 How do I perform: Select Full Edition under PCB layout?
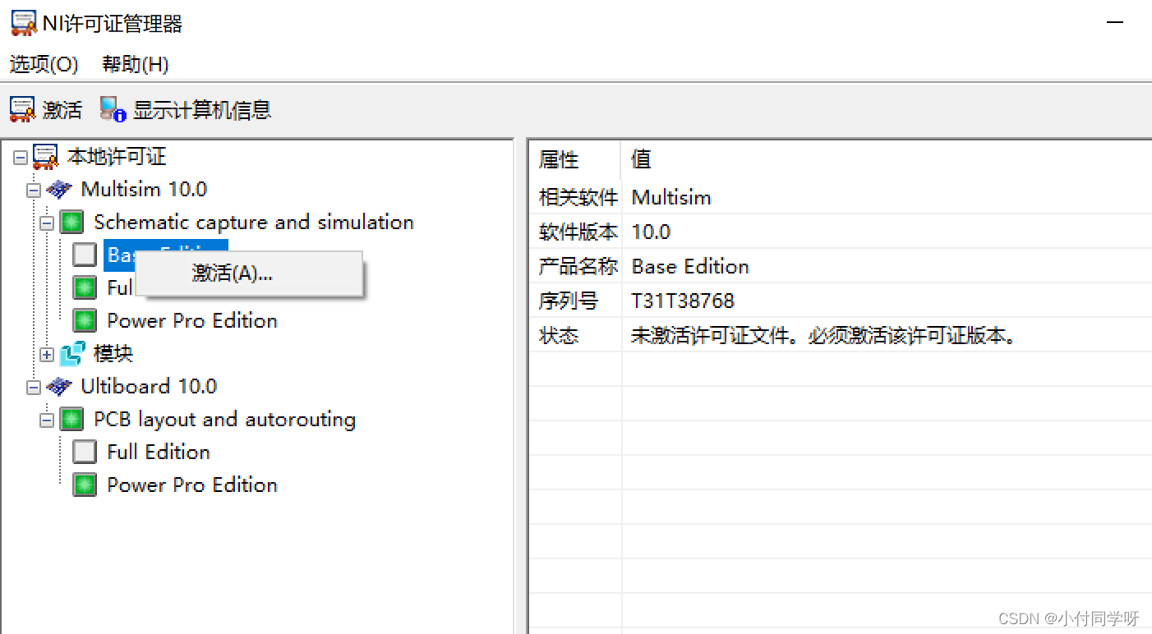click(x=159, y=452)
